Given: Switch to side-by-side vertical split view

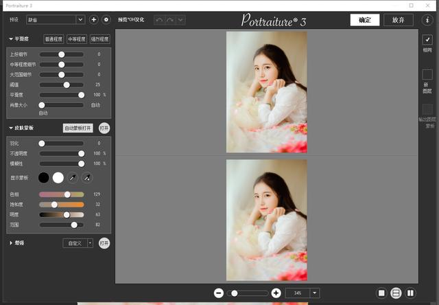Looking at the screenshot, I should point(410,293).
